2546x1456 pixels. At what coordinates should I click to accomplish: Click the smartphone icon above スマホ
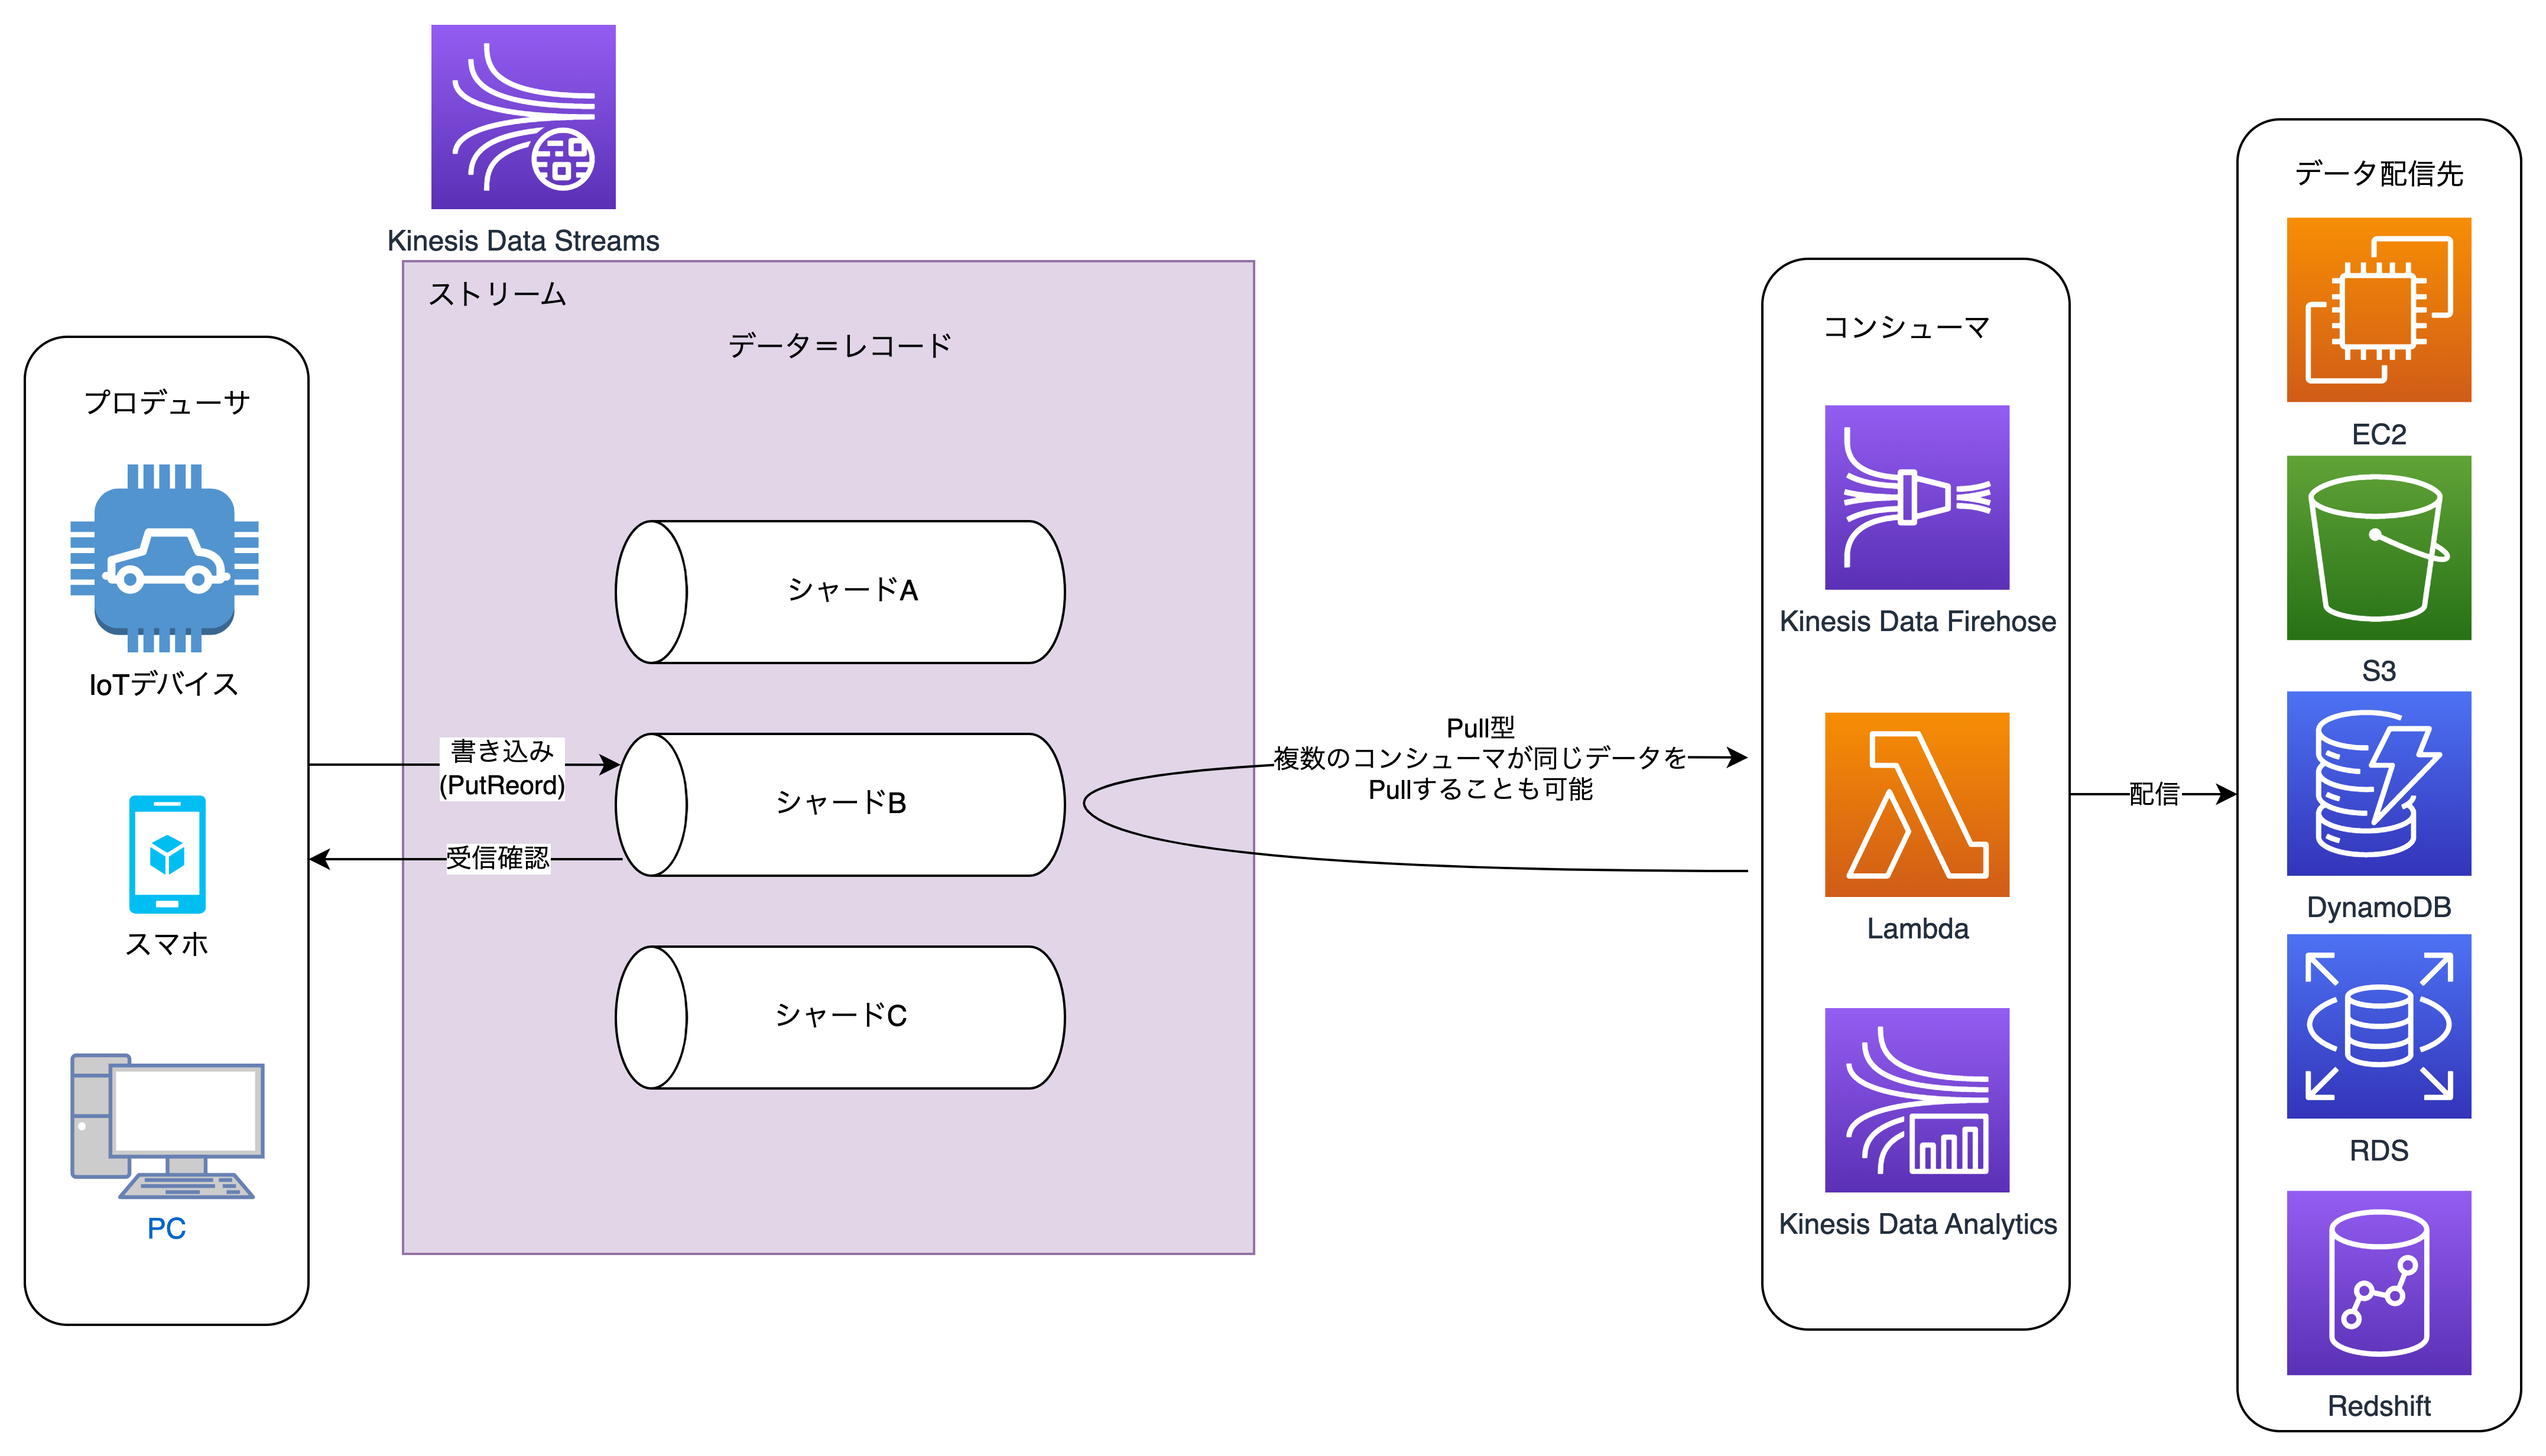click(167, 854)
